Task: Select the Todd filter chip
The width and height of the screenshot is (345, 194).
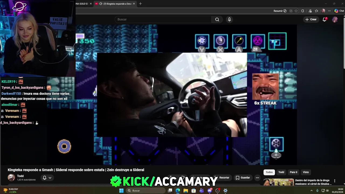Action: tap(281, 172)
